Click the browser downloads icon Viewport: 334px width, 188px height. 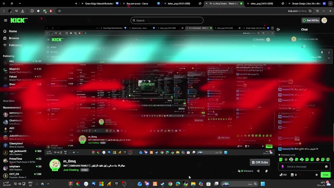coord(22,11)
